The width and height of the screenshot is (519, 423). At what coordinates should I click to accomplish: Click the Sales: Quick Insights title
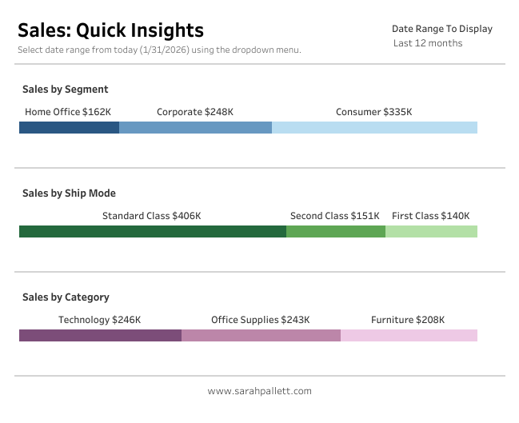pos(110,30)
